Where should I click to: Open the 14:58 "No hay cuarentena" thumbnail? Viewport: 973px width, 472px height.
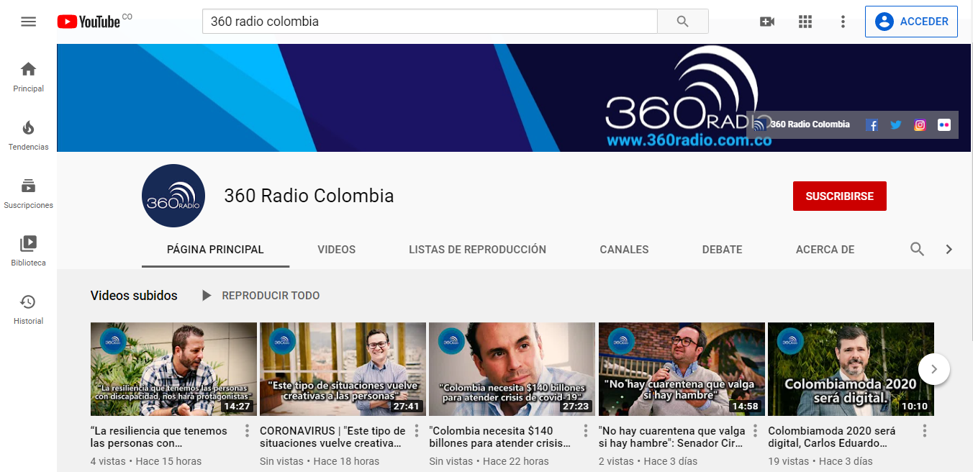[x=682, y=369]
